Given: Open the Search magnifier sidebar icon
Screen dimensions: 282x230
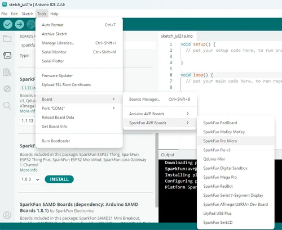Looking at the screenshot, I should tap(7, 106).
